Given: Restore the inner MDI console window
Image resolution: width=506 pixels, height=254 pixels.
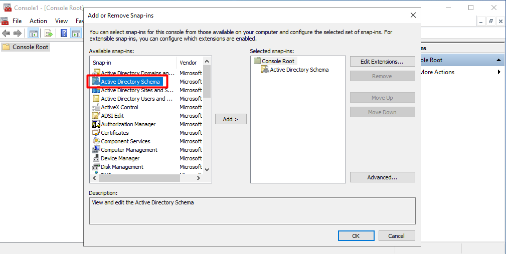Looking at the screenshot, I should [x=491, y=21].
